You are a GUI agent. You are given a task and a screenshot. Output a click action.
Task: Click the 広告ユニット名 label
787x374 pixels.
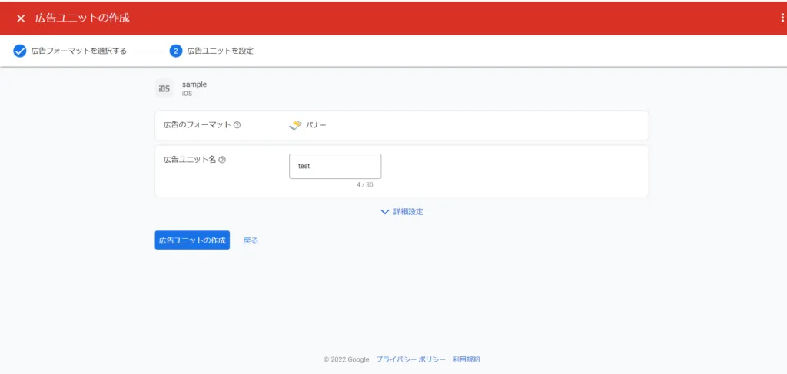[190, 160]
